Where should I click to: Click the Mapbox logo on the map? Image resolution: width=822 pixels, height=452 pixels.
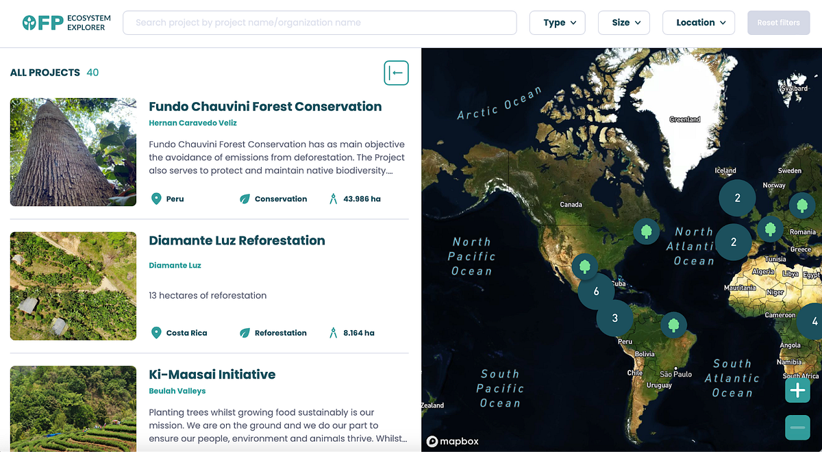(453, 442)
